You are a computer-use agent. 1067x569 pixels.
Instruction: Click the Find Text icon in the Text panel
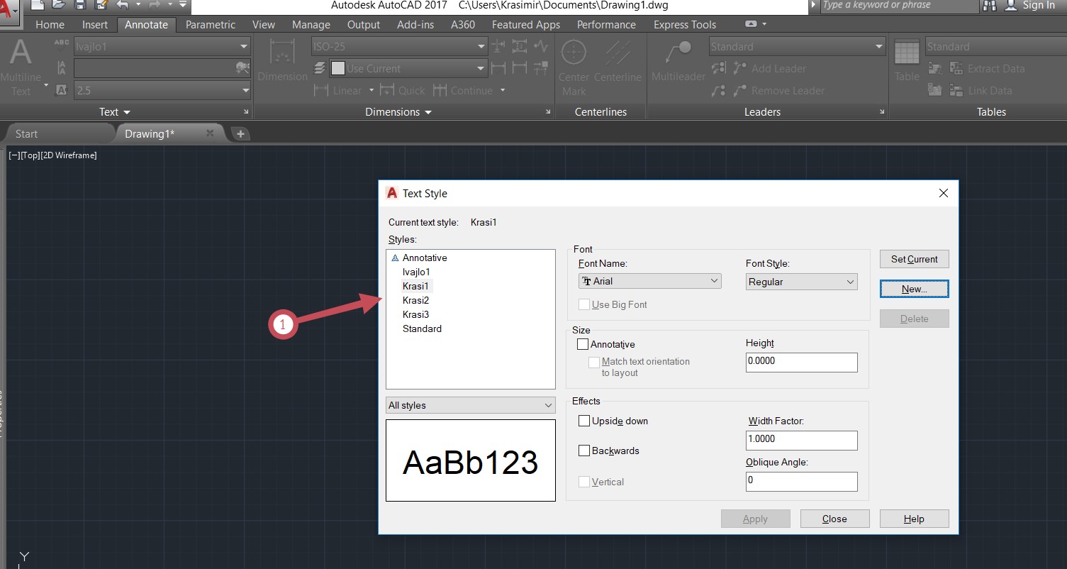coord(242,68)
